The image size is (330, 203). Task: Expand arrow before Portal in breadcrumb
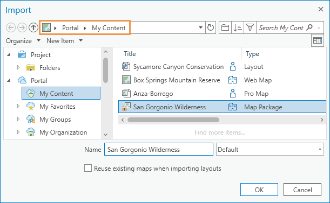click(x=55, y=28)
